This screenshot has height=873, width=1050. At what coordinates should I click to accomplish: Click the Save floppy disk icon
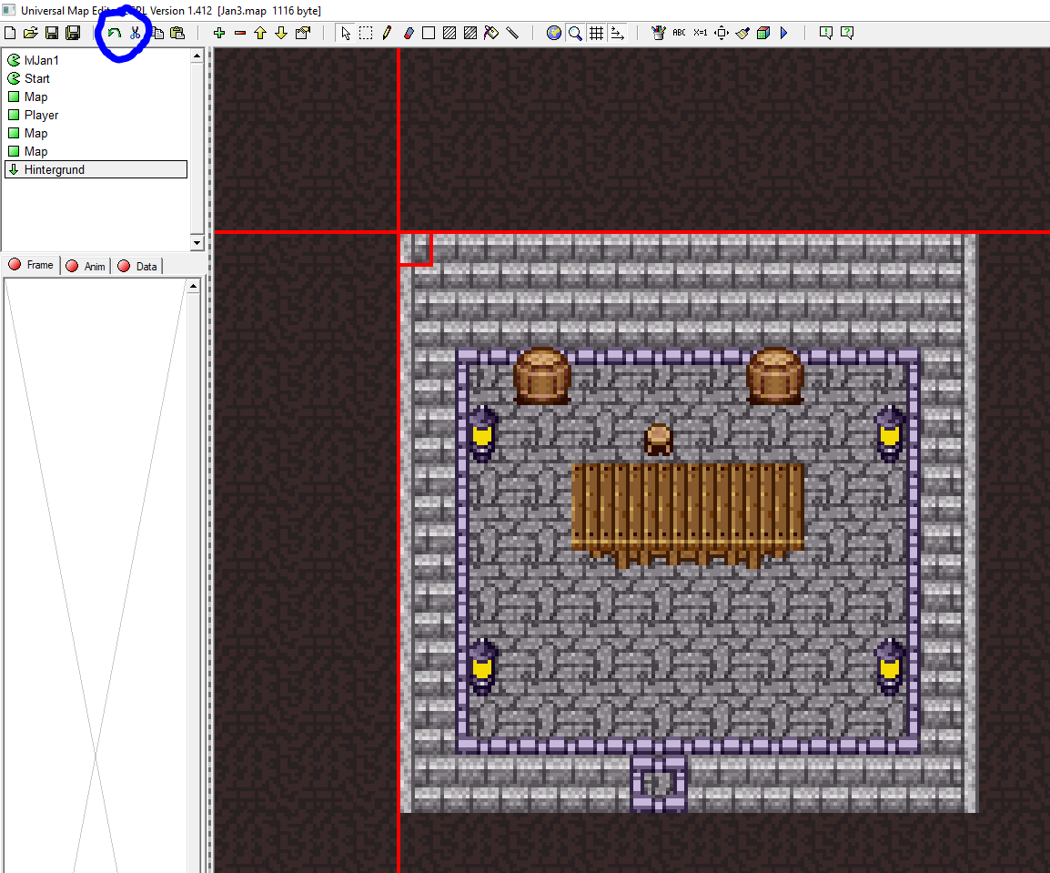52,33
